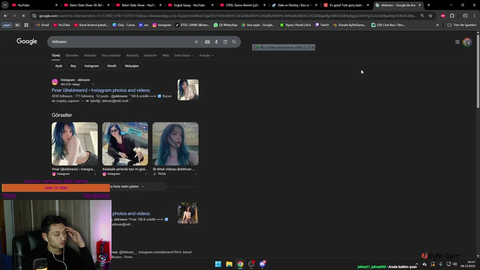Open the Windows Start menu
480x270 pixels.
click(218, 264)
